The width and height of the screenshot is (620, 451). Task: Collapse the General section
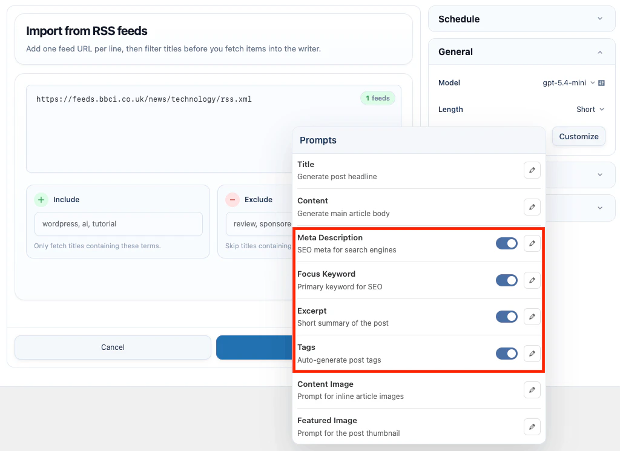(x=521, y=52)
